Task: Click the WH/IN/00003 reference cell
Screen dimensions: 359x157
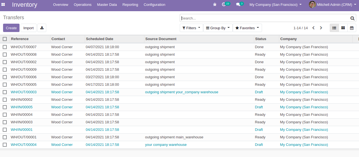Action: click(22, 122)
